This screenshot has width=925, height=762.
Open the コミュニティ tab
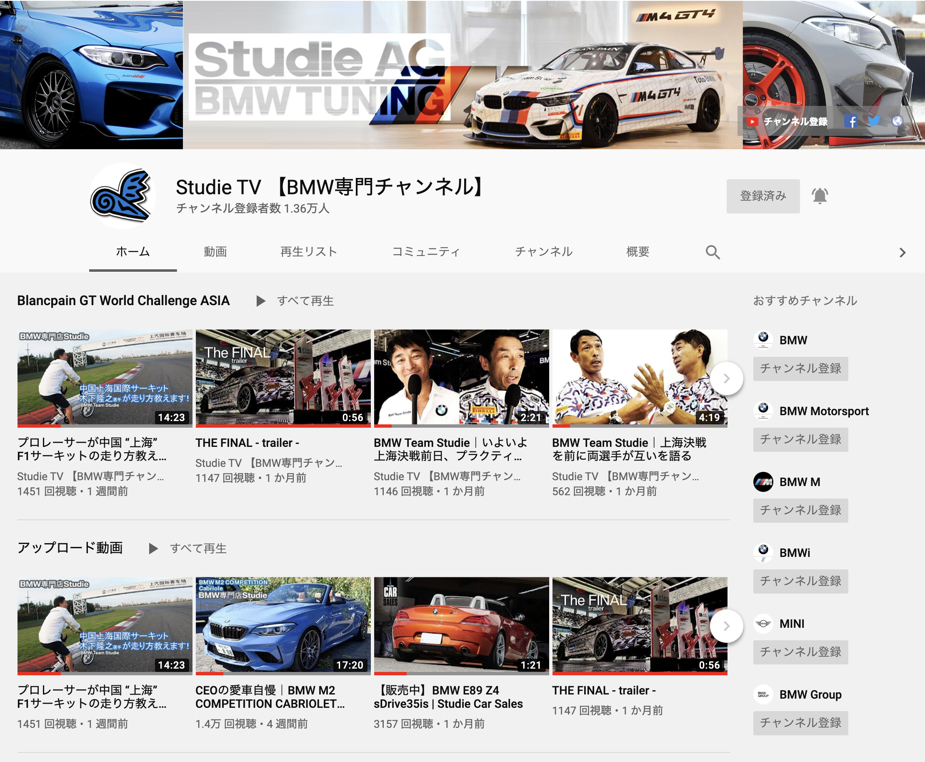pos(426,251)
